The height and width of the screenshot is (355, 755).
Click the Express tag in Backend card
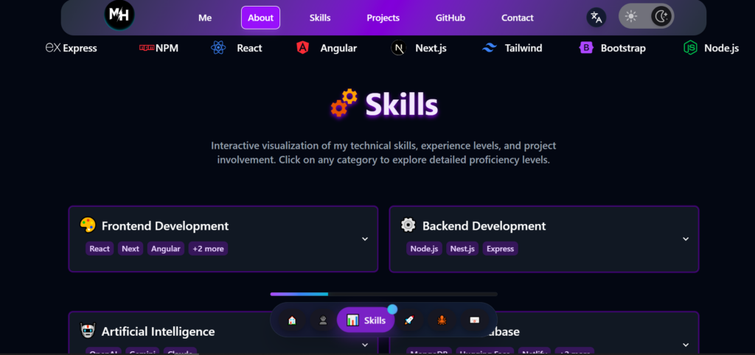coord(501,249)
